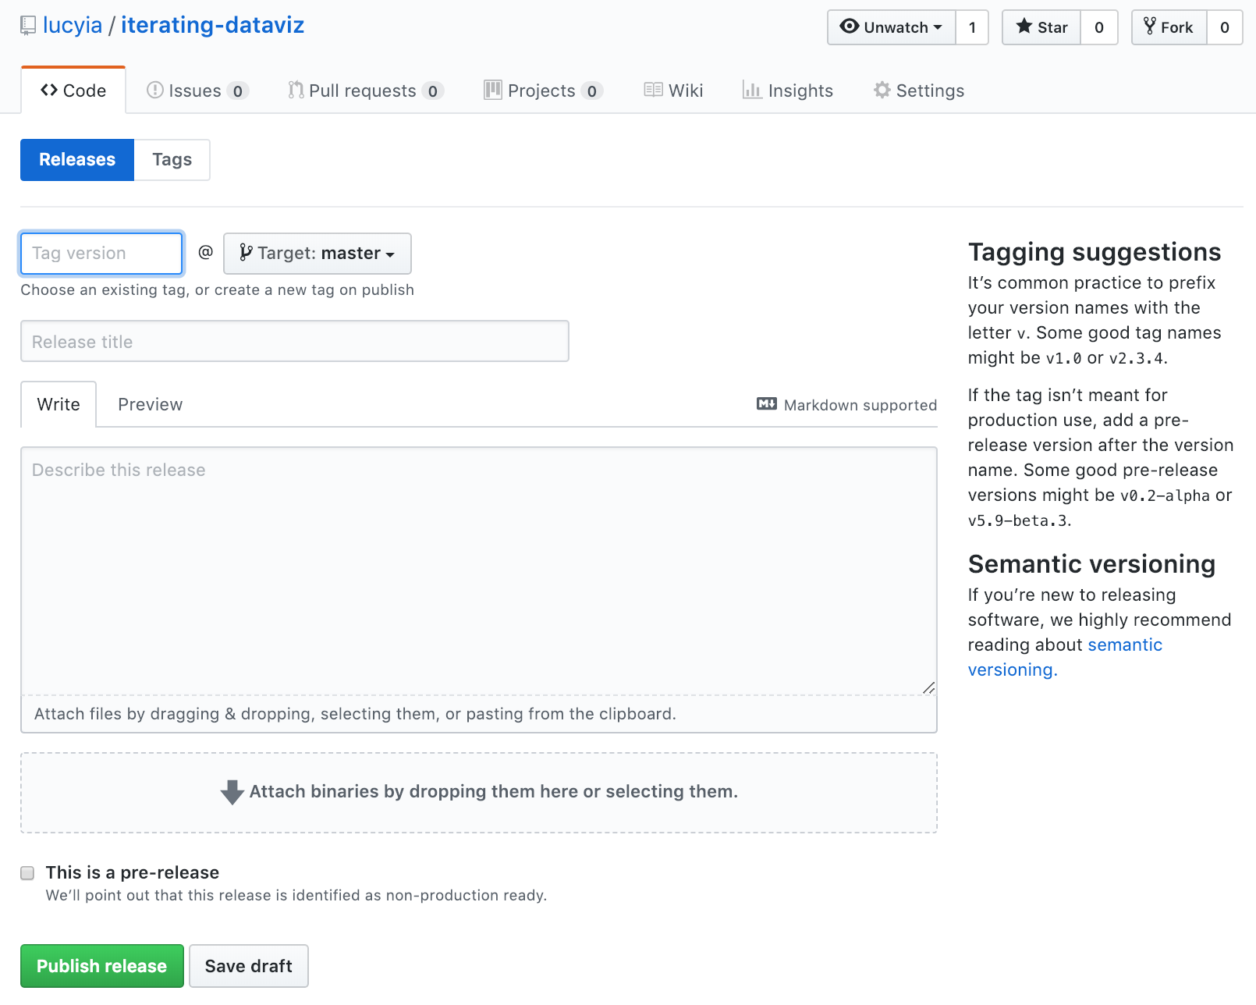Click the Publish release button
The width and height of the screenshot is (1256, 1005).
point(102,966)
